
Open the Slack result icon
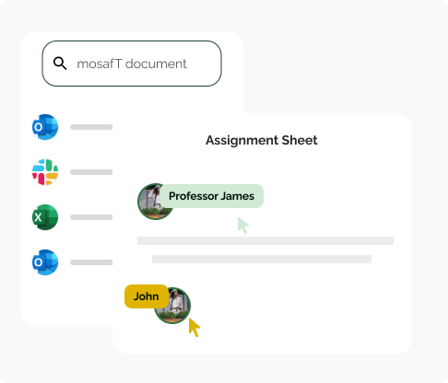tap(45, 172)
